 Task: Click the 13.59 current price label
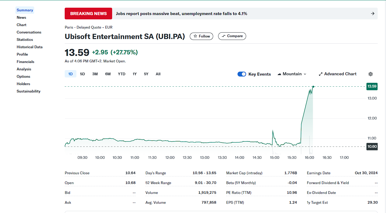click(372, 86)
